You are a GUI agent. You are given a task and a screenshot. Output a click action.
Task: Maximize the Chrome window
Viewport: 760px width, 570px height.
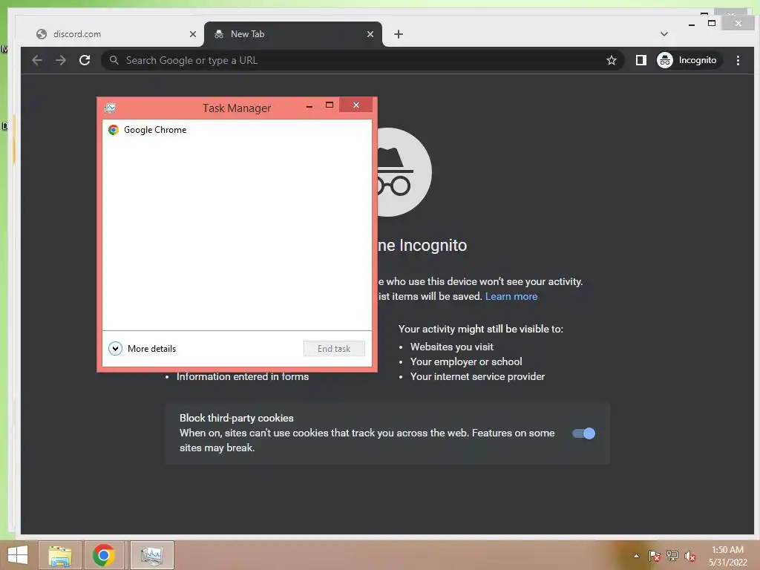(712, 23)
